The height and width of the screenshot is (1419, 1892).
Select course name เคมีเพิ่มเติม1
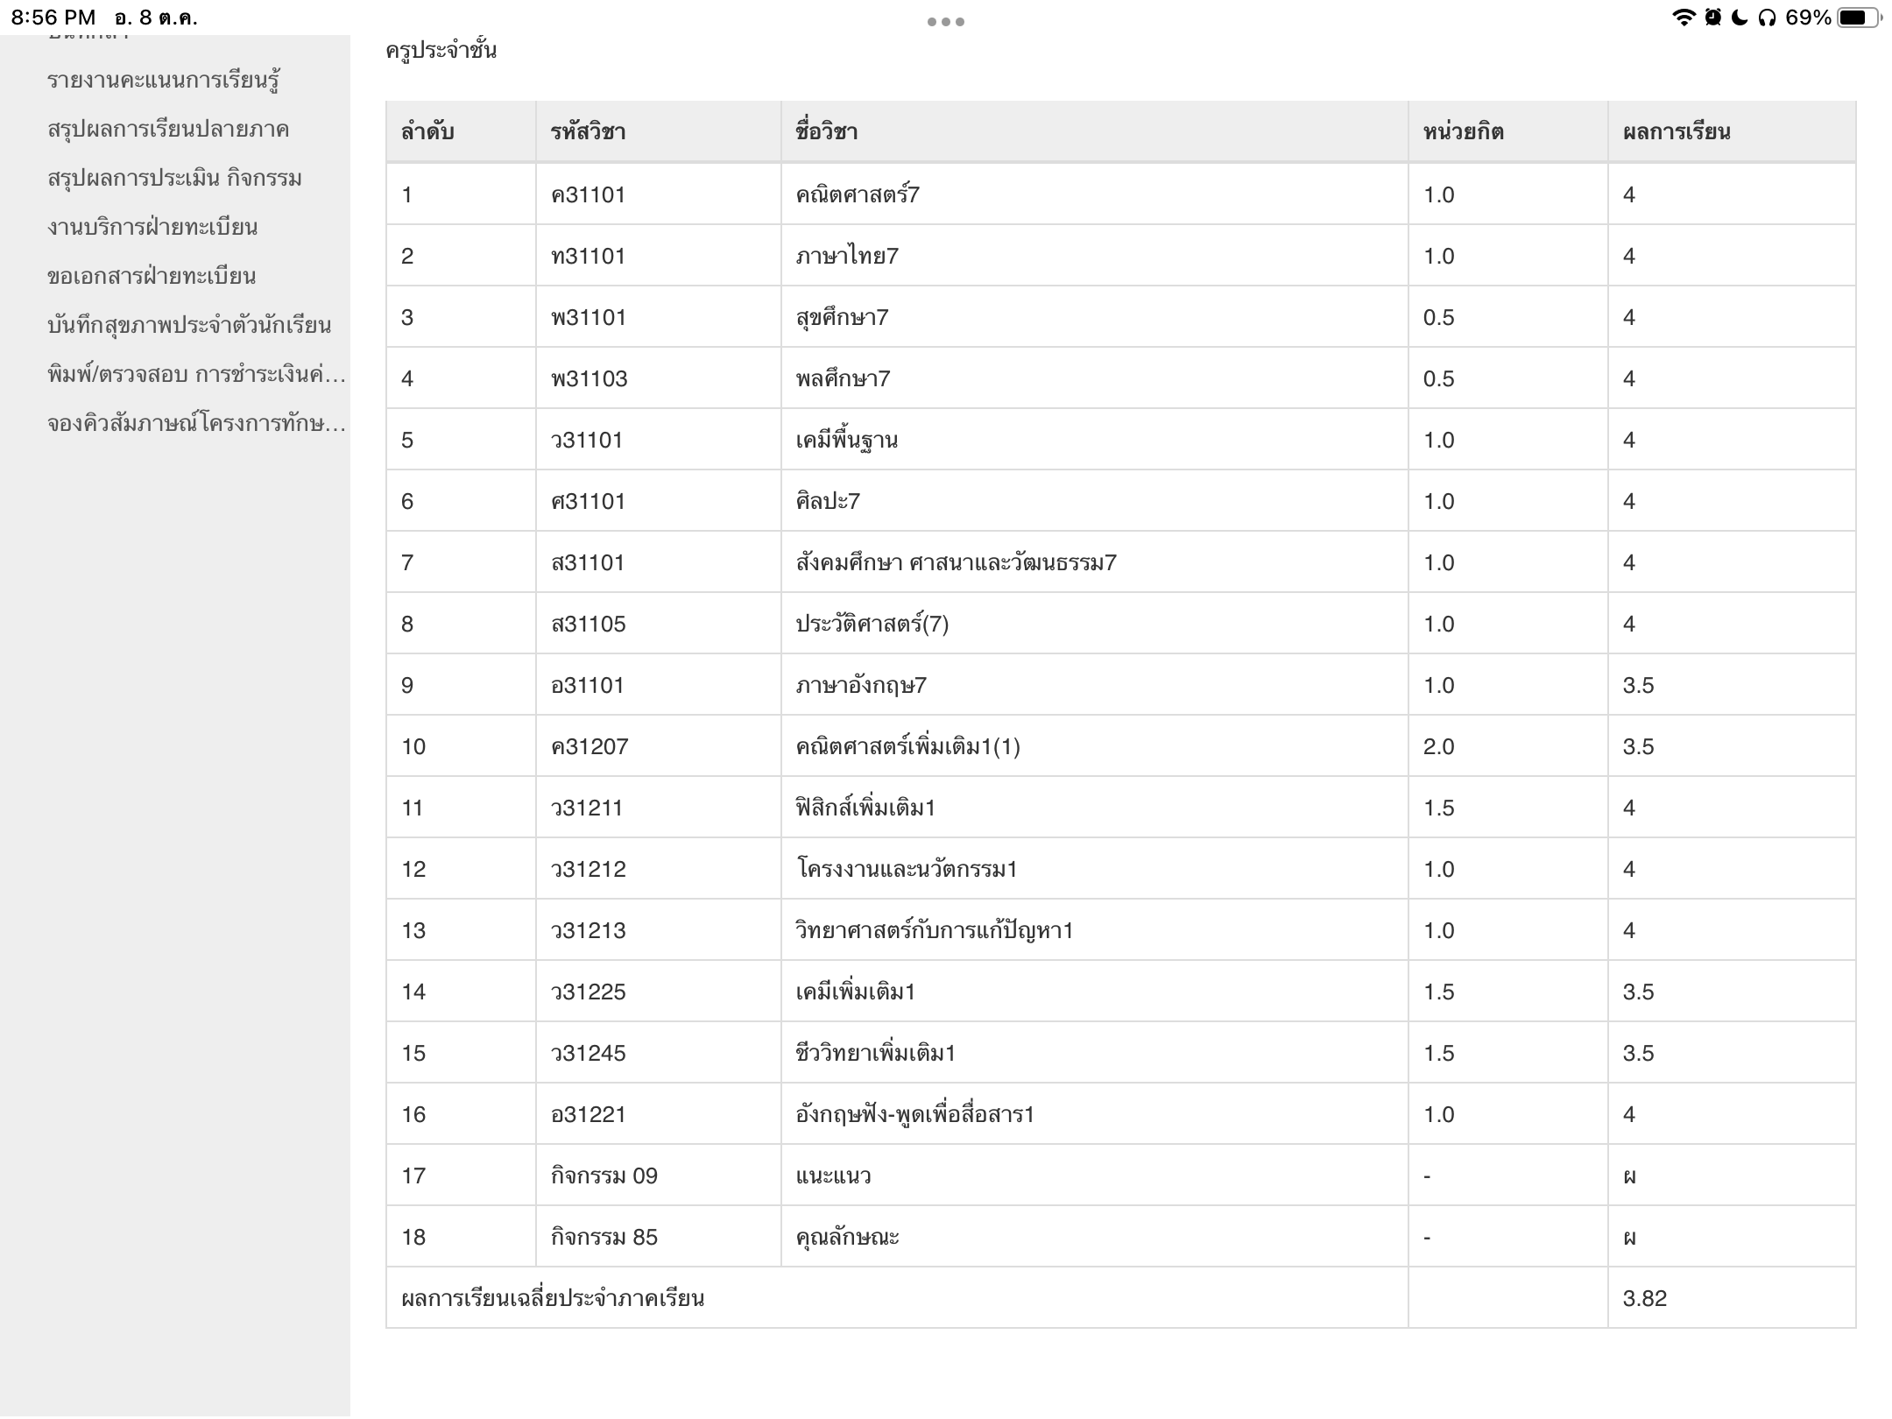tap(856, 992)
